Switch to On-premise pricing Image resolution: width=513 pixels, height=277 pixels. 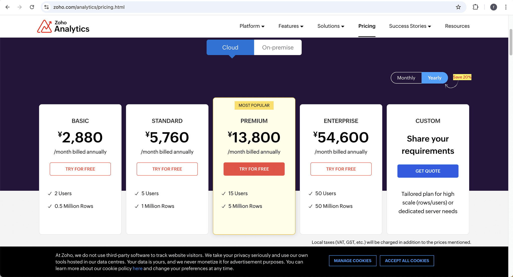pos(278,47)
